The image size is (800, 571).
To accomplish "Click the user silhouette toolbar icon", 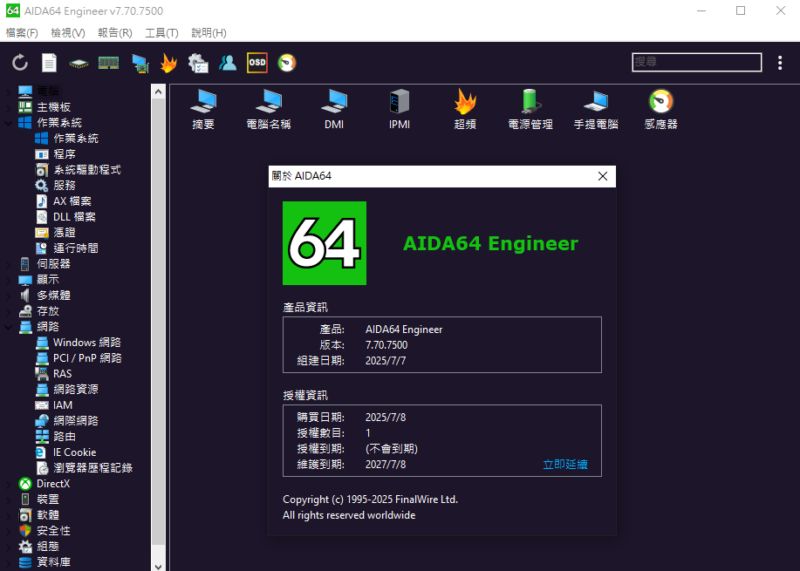I will point(228,63).
